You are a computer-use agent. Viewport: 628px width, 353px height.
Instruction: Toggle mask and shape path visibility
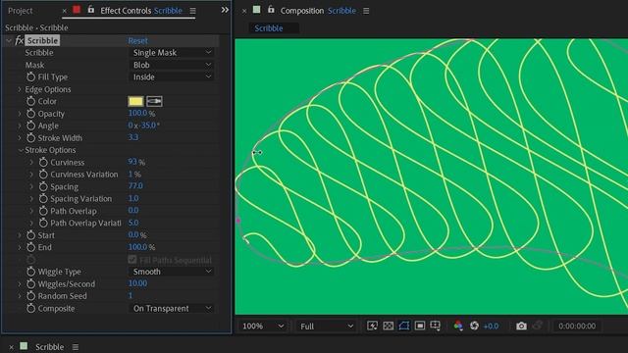pyautogui.click(x=403, y=326)
